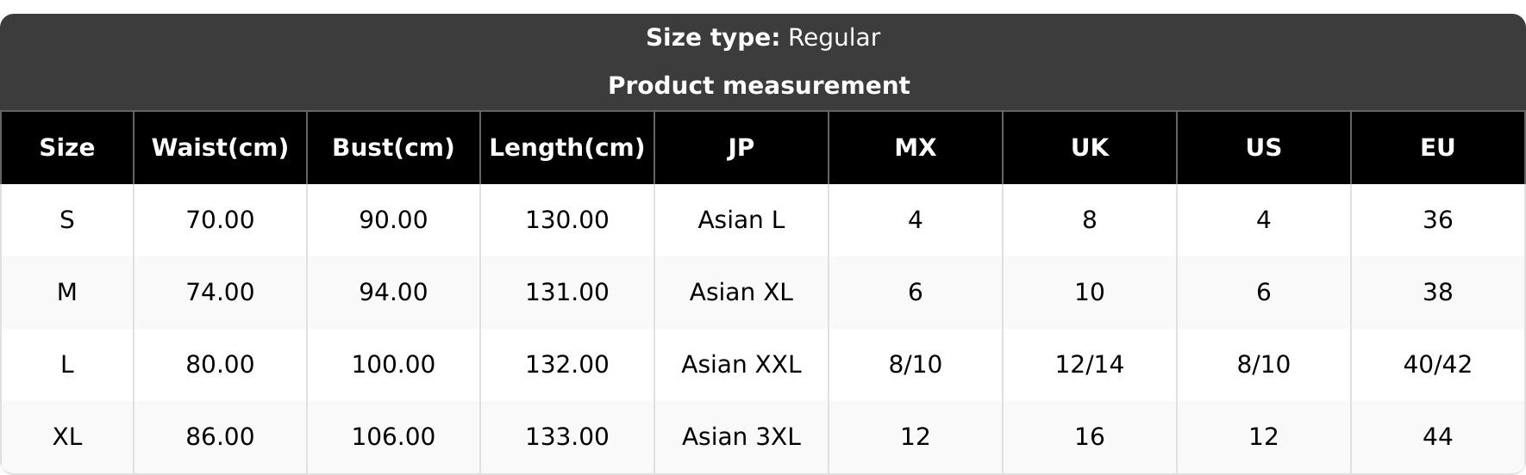Select the Product measurement heading

coord(759,86)
